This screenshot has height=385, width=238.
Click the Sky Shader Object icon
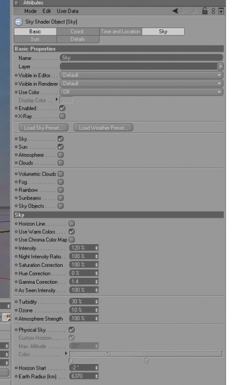(x=19, y=22)
